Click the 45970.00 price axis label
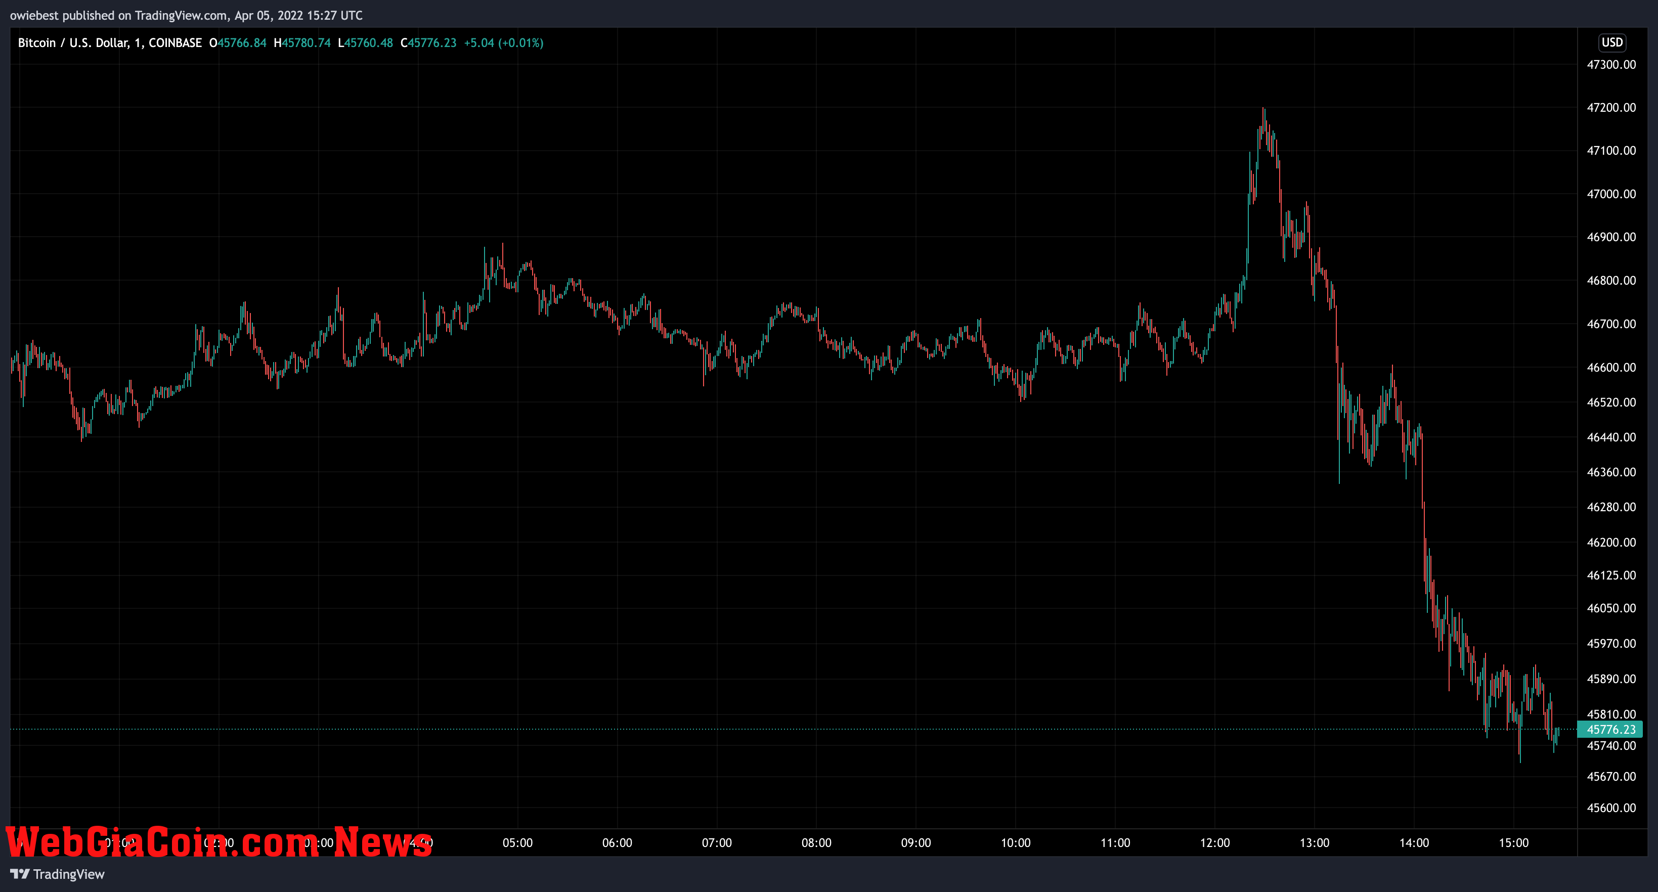This screenshot has width=1658, height=892. [1611, 644]
